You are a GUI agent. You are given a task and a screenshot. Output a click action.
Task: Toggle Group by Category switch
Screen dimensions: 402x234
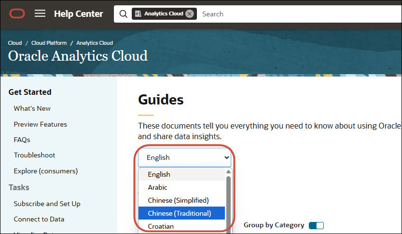[316, 225]
